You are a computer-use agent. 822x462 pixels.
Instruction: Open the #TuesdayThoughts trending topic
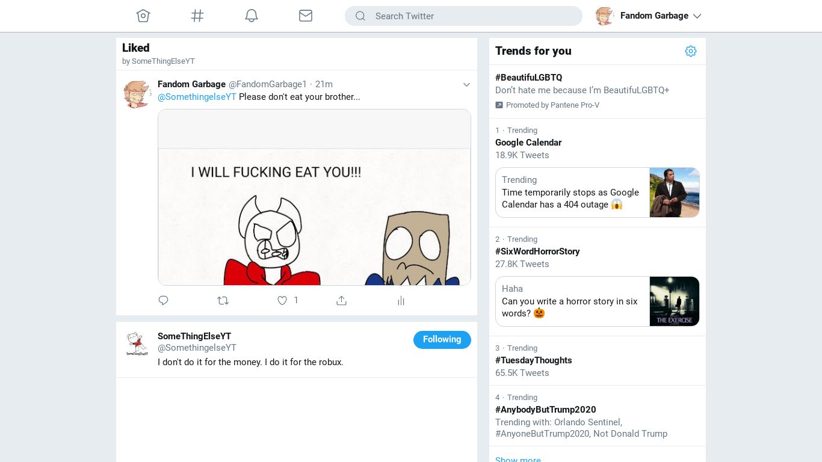click(534, 360)
